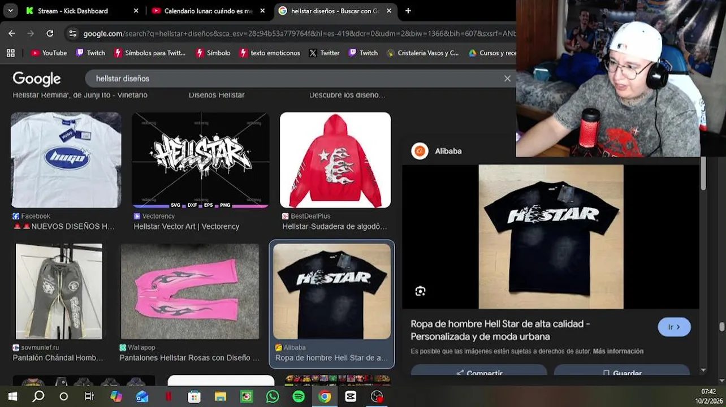
Task: Open the grey sweatpants thumbnail
Action: [x=59, y=291]
